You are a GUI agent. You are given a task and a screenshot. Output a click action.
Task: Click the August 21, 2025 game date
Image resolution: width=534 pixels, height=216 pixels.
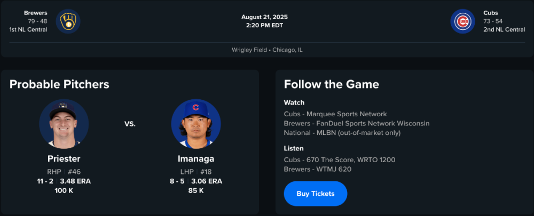(264, 17)
